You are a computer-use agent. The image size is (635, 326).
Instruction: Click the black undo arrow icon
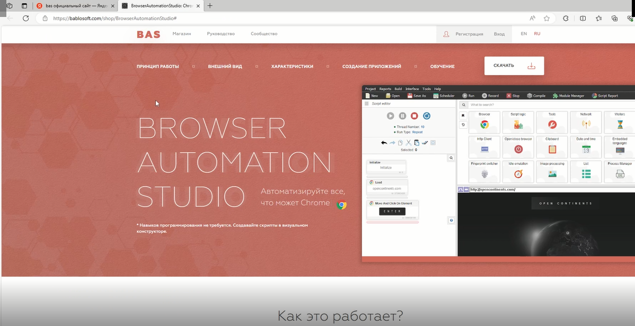click(x=384, y=143)
